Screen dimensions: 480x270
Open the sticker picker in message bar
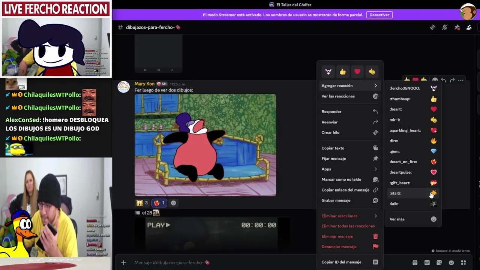[439, 262]
